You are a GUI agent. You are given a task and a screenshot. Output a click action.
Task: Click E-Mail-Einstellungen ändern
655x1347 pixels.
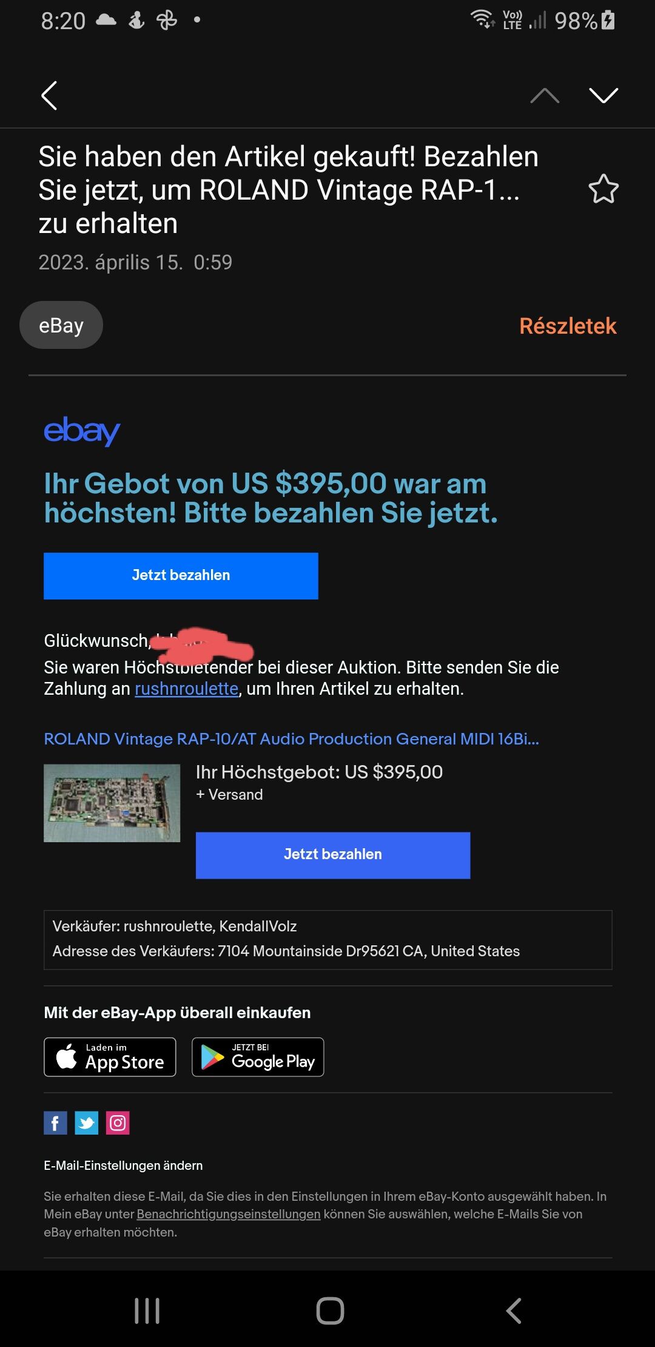pos(123,1165)
